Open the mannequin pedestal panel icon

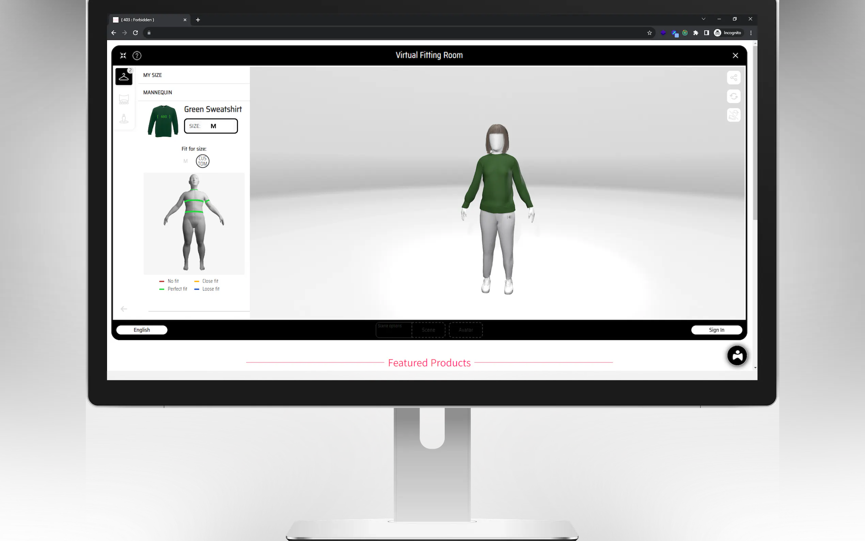coord(124,119)
